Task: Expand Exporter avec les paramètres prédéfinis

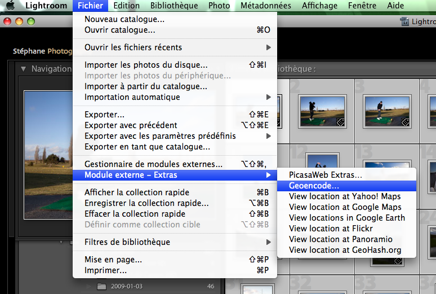Action: click(175, 136)
